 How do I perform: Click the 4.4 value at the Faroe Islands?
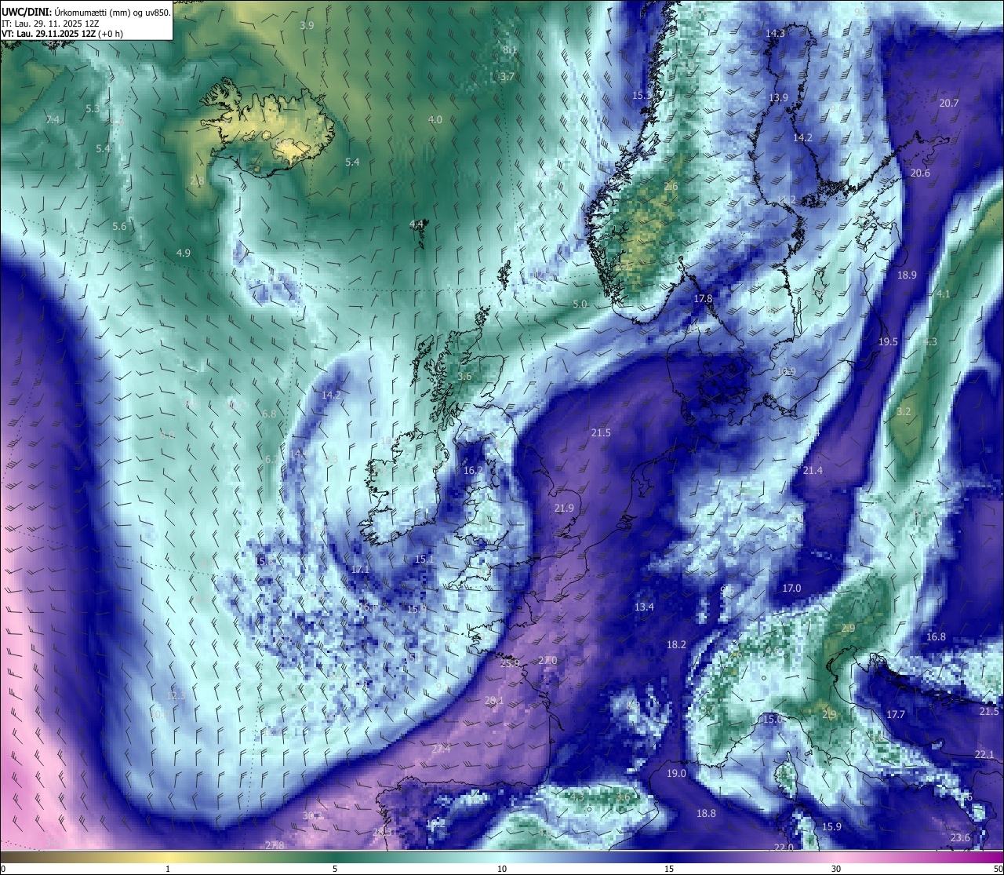pos(417,224)
